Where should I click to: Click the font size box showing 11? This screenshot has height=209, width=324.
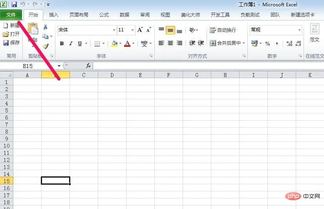(x=124, y=30)
